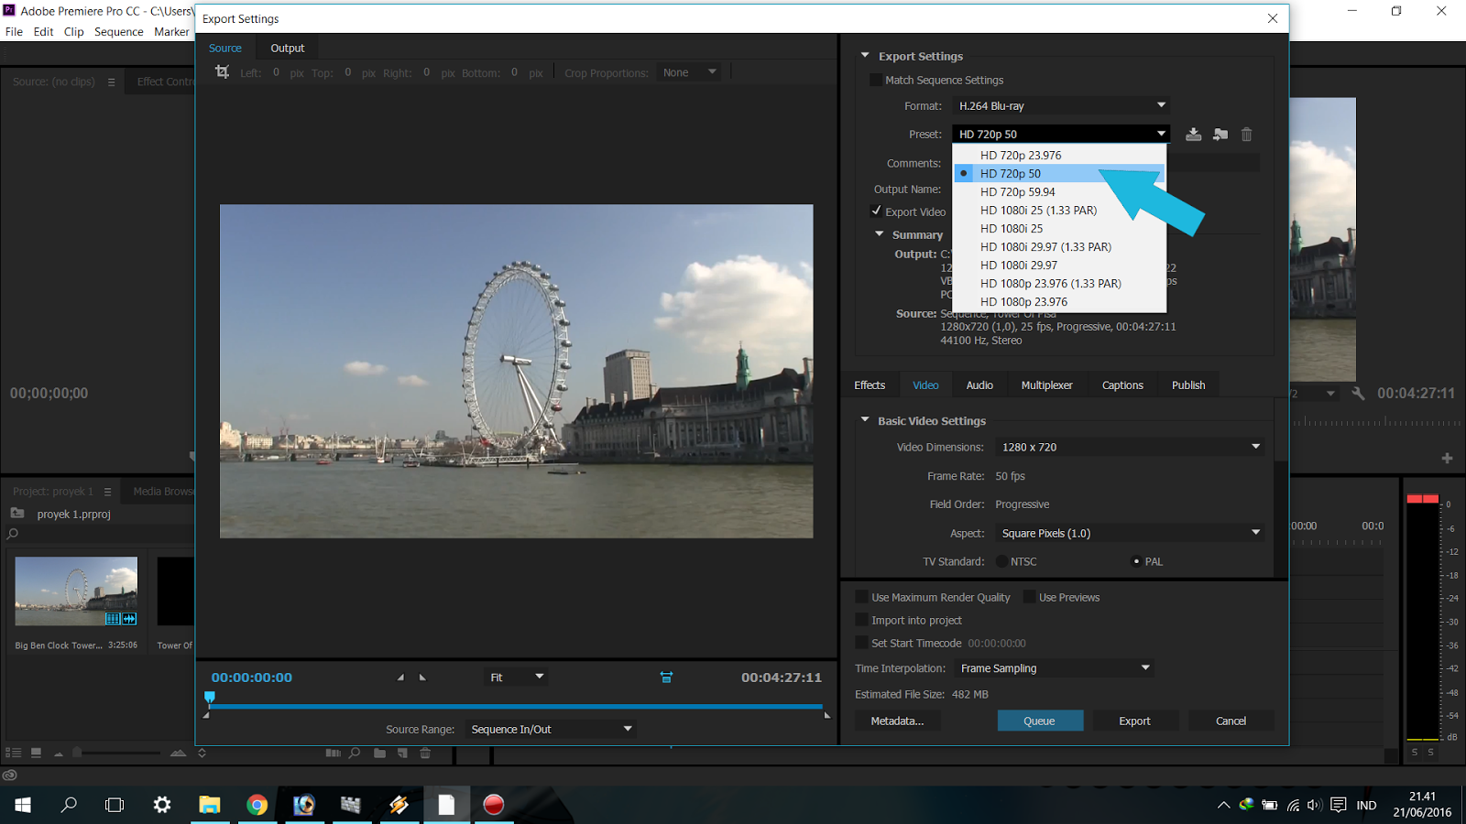This screenshot has width=1466, height=824.
Task: Click the plus button editor in program monitor
Action: click(1447, 458)
